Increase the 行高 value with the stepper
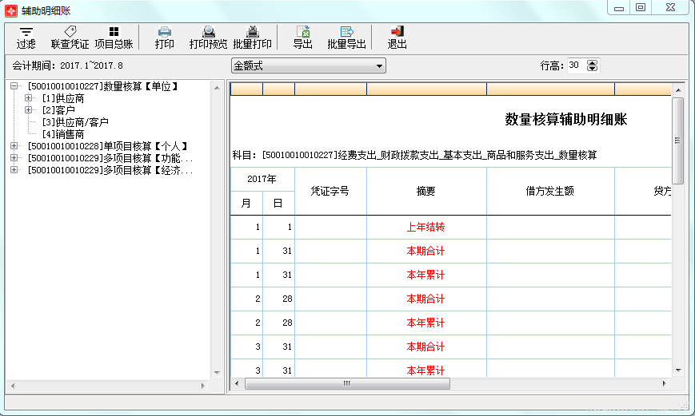This screenshot has width=695, height=416. (x=592, y=62)
